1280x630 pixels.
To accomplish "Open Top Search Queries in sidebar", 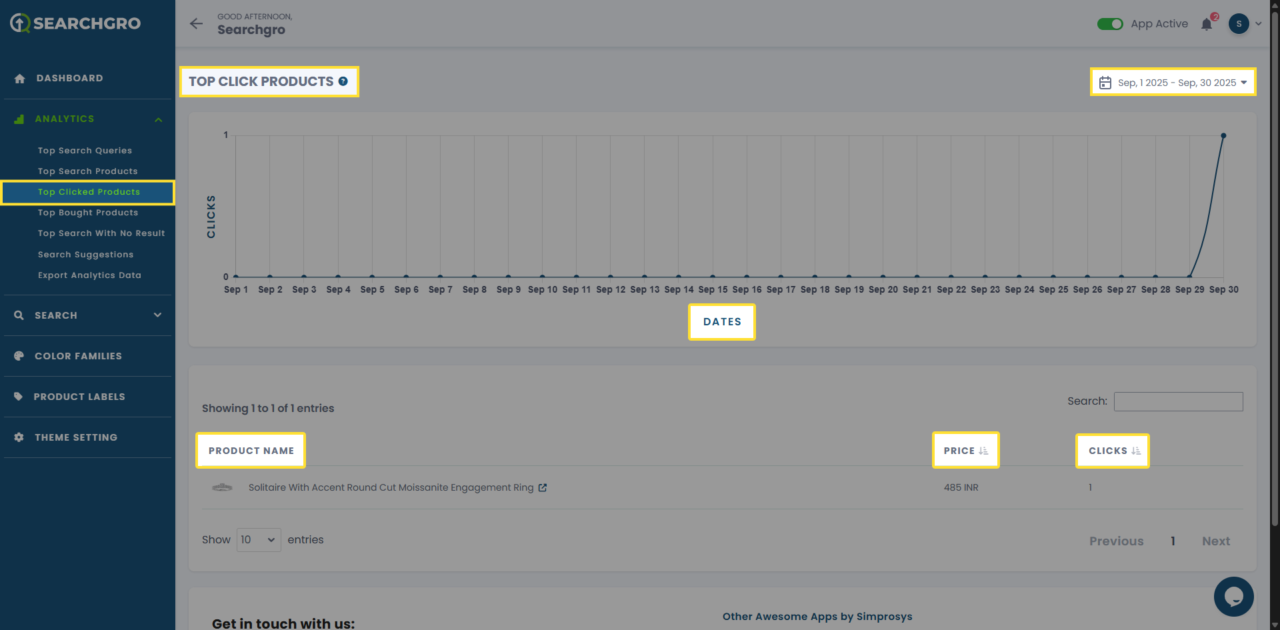I will 85,151.
